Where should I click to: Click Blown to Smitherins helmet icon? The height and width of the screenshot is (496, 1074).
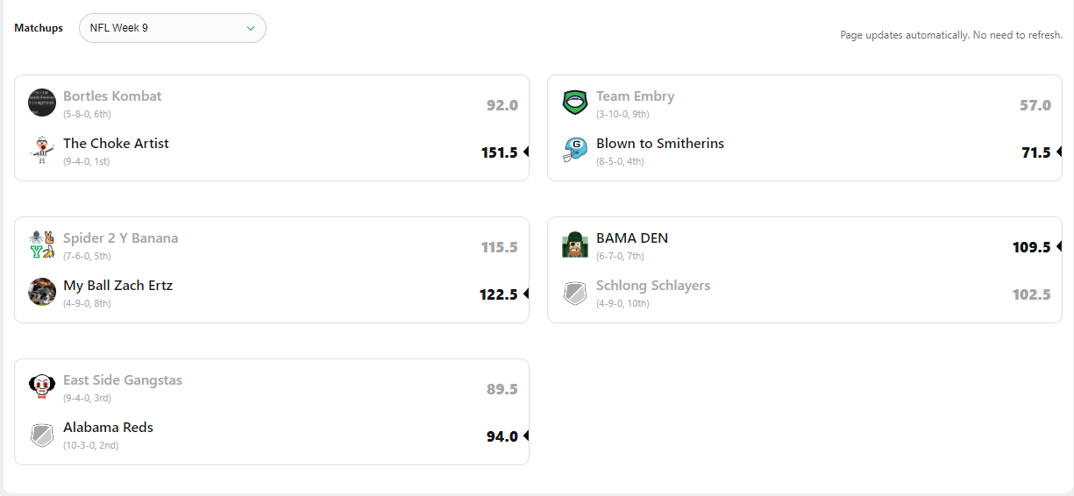[575, 150]
